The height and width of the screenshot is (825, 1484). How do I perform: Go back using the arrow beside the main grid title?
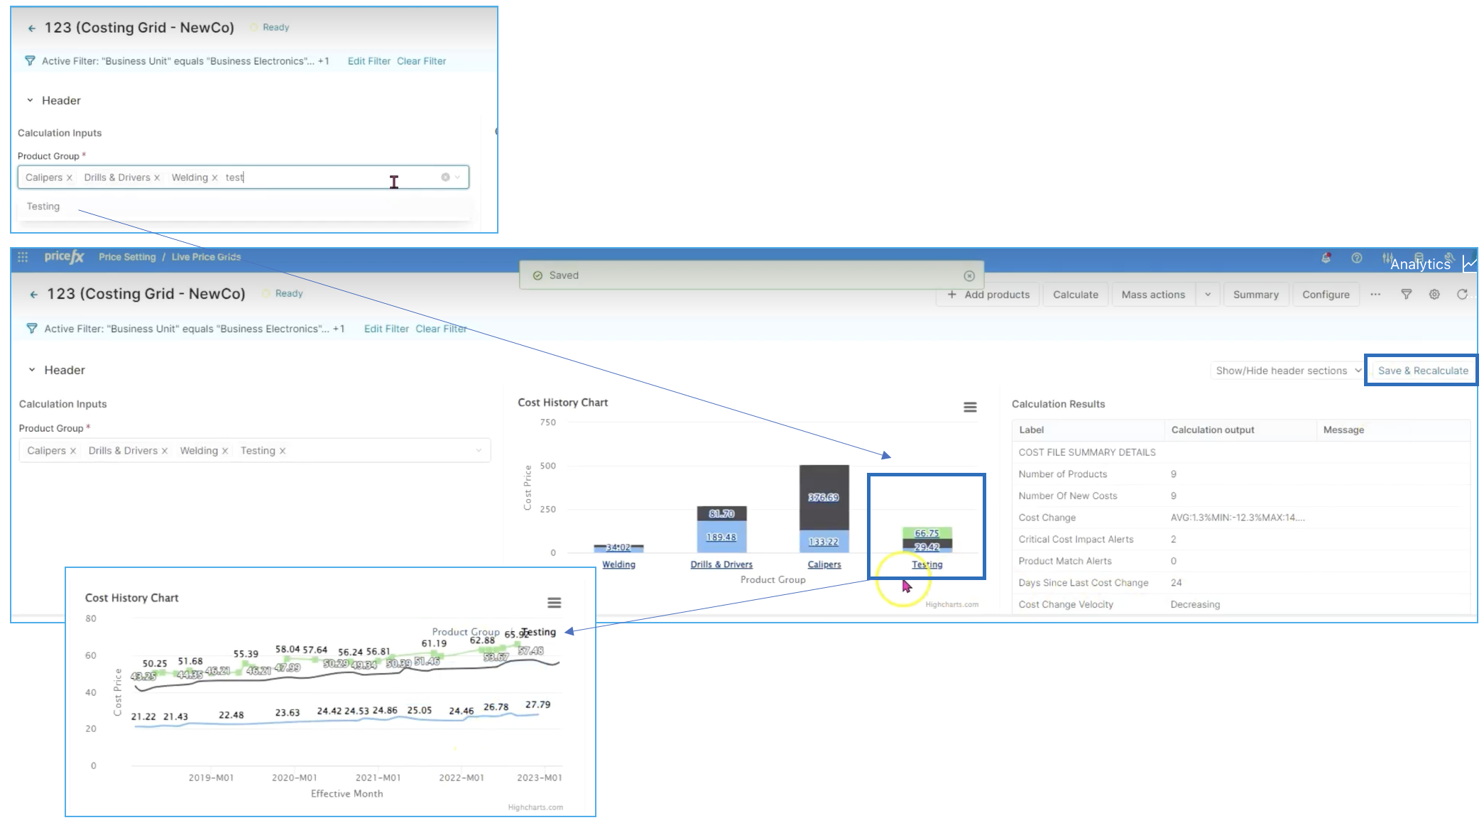(33, 294)
